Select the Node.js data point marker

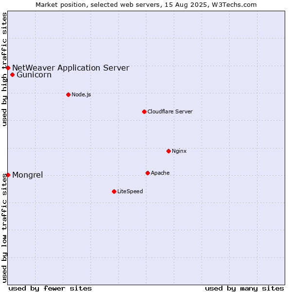click(68, 94)
